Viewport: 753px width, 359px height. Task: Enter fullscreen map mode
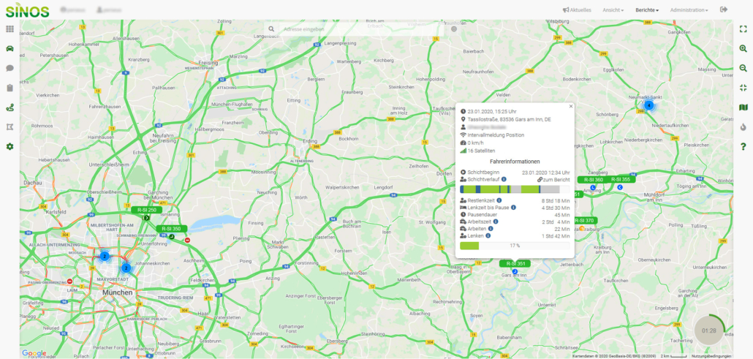click(x=743, y=29)
